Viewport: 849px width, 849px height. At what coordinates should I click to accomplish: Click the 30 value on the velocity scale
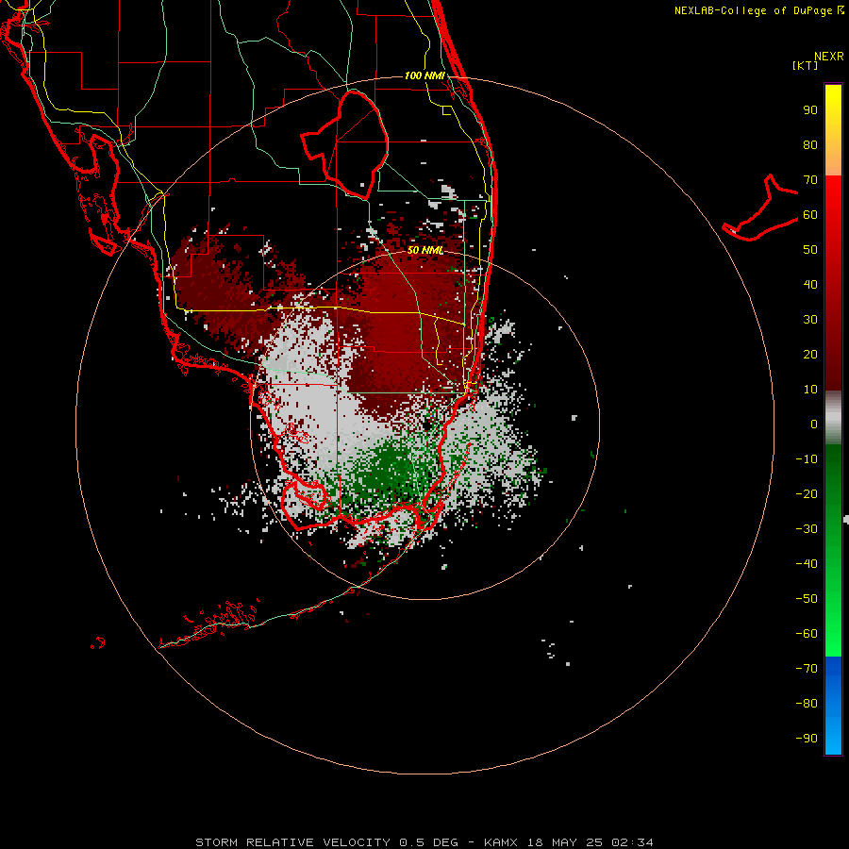pos(810,320)
